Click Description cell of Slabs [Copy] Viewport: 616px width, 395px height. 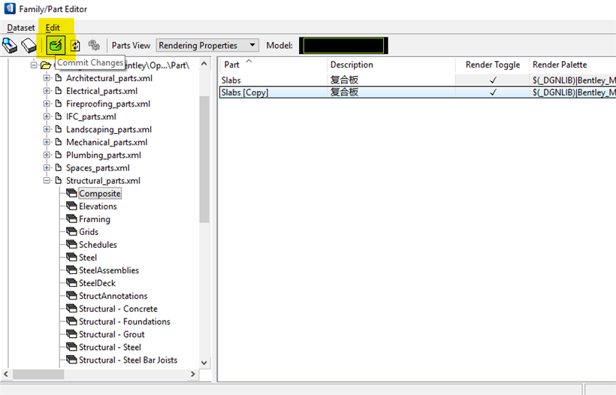[391, 92]
